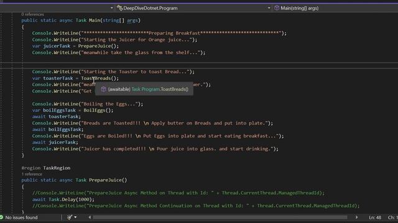398x223 pixels.
Task: Click the "toasterTask" variable declaration
Action: (x=58, y=78)
